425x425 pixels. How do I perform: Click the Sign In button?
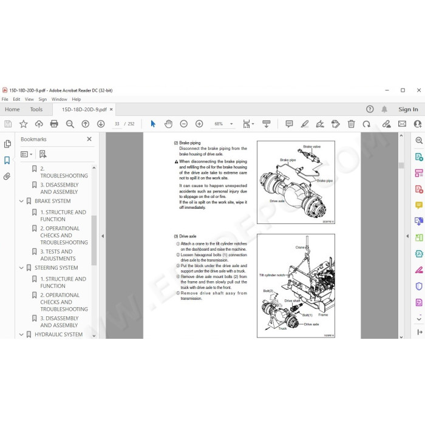click(x=408, y=109)
